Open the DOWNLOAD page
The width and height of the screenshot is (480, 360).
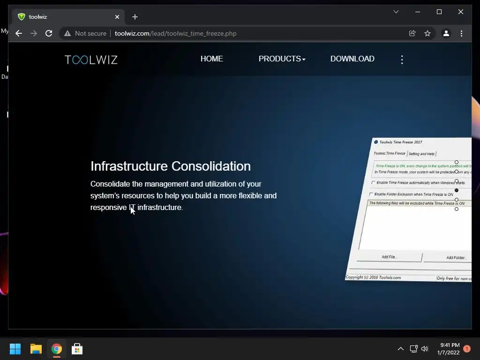coord(352,59)
